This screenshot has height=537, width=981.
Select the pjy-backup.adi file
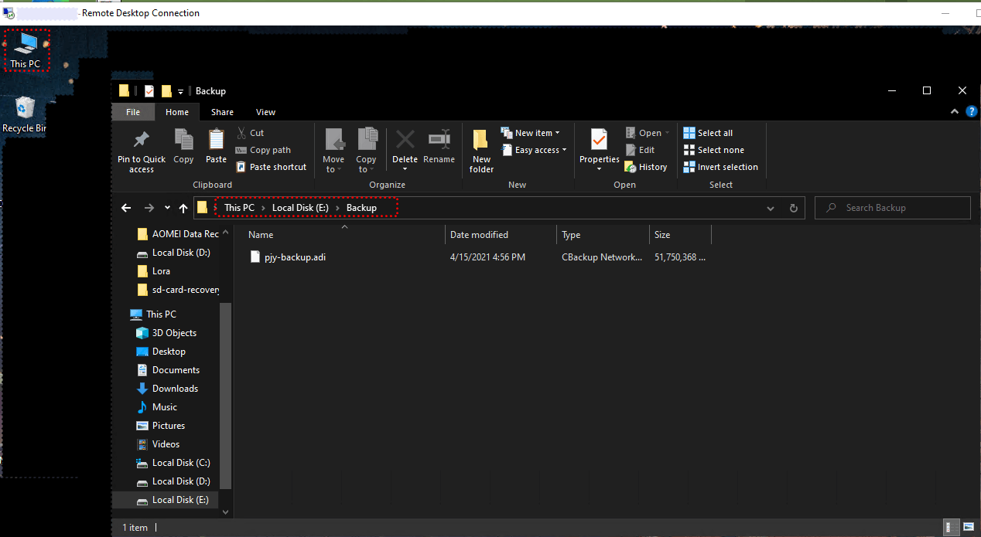[x=295, y=257]
